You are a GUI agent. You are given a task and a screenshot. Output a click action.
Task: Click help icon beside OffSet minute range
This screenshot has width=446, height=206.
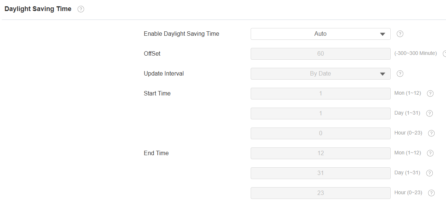[445, 54]
